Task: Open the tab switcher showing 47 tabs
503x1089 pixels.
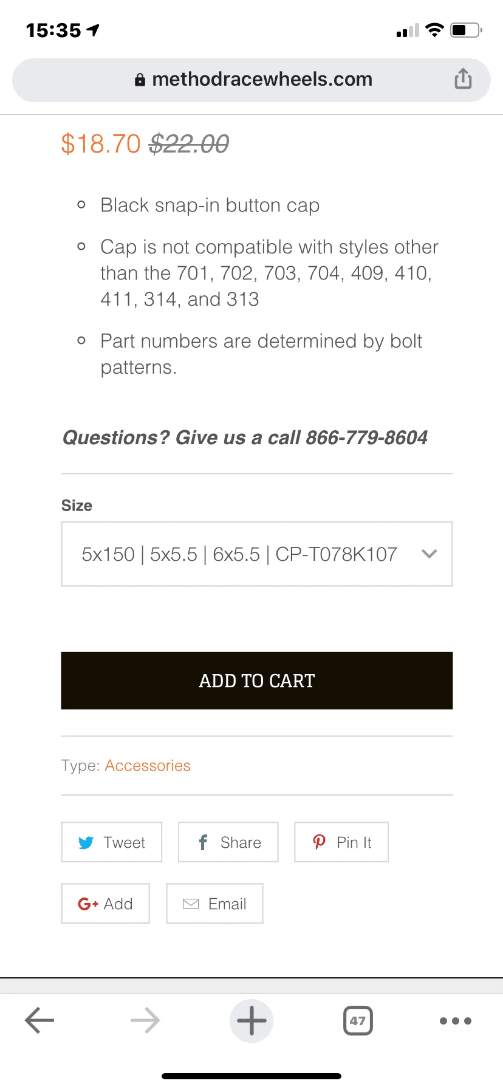Action: [358, 1020]
